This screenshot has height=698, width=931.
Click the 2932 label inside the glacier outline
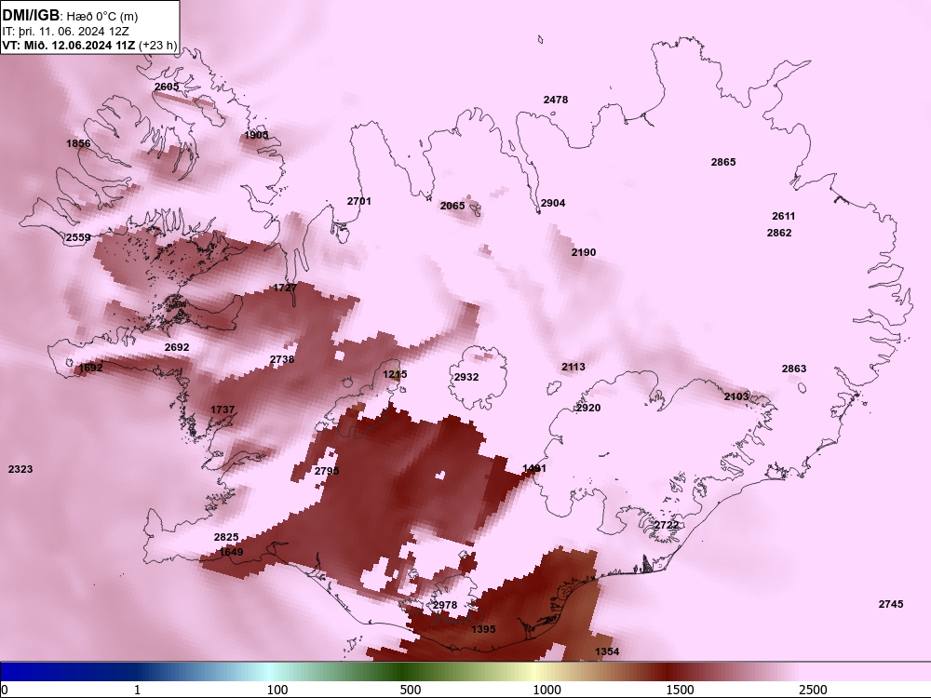466,377
